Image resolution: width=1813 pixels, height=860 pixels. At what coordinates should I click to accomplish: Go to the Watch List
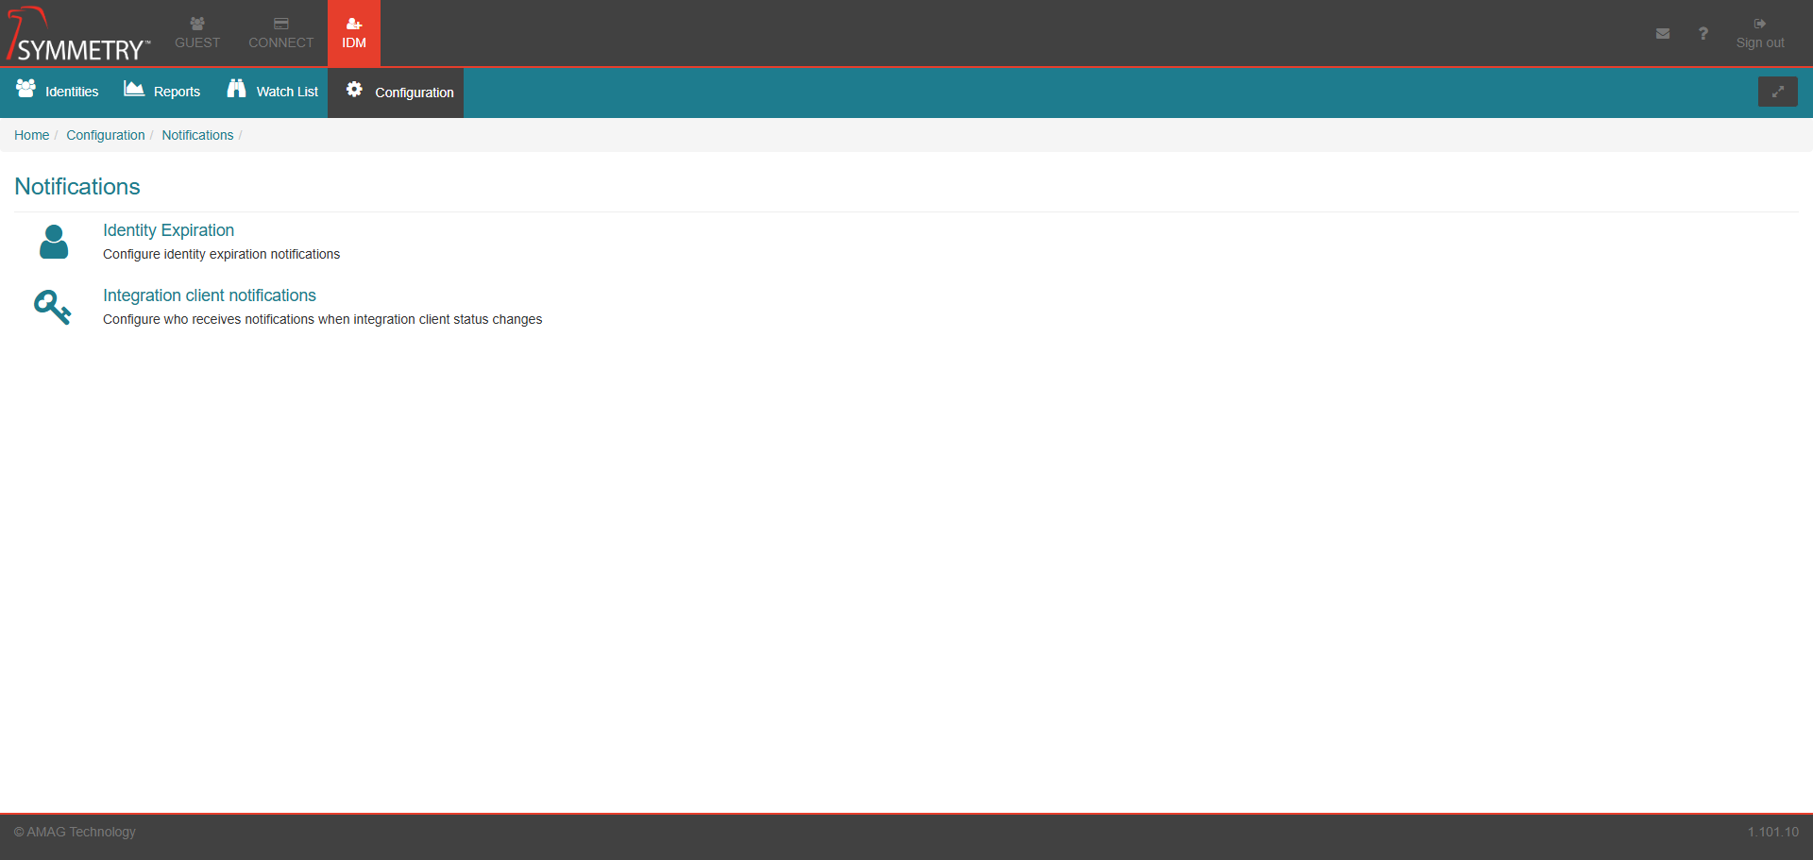pos(273,92)
